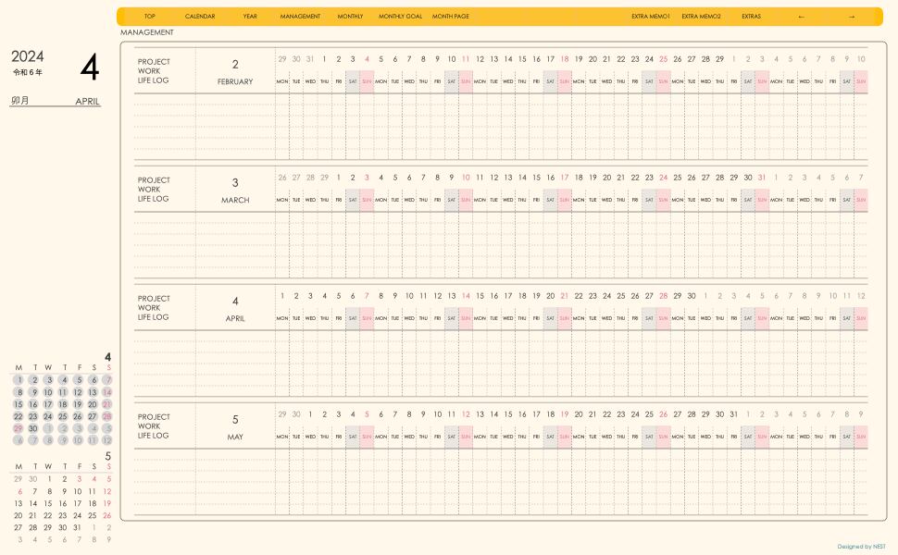Go to the YEAR tab
Viewport: 898px width, 555px height.
click(250, 17)
